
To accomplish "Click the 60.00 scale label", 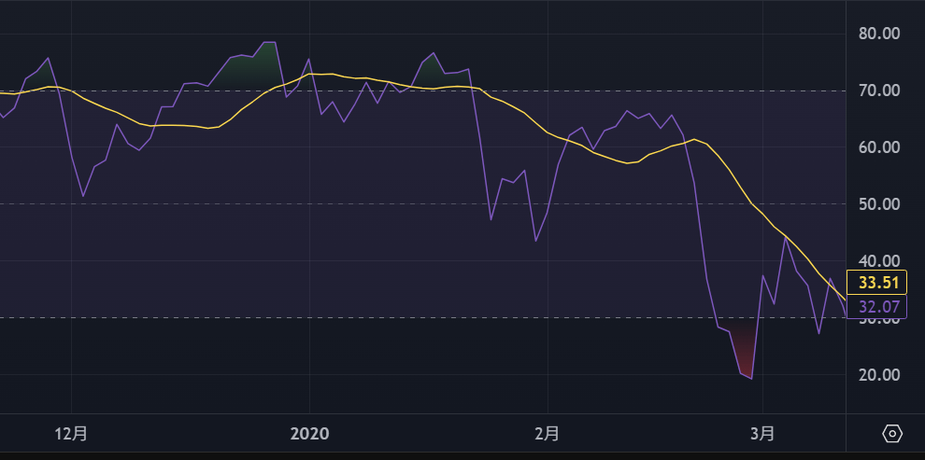I will (877, 147).
